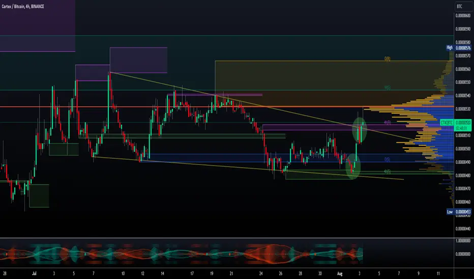This screenshot has height=279, width=474.
Task: Click the 17 date label on time axis
Action: (192, 273)
